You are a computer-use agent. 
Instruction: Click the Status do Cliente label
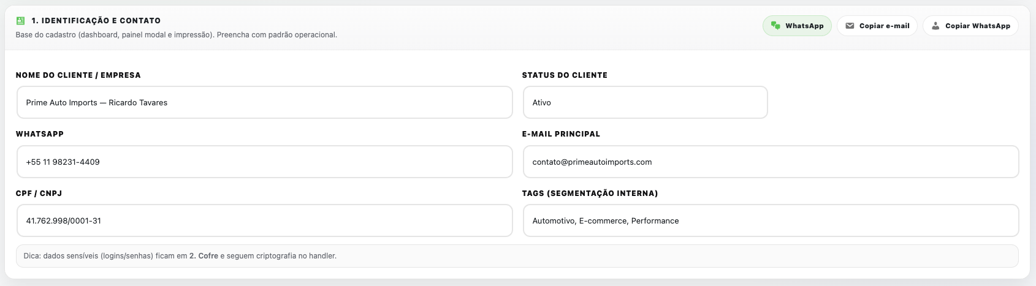(564, 75)
